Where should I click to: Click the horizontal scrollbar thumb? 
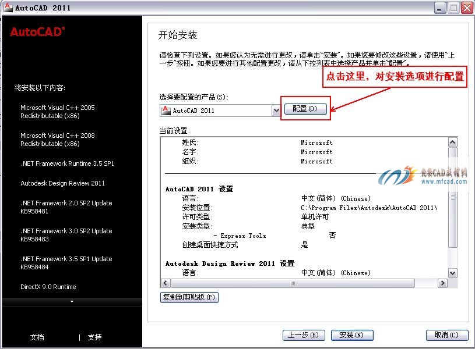tap(293, 283)
